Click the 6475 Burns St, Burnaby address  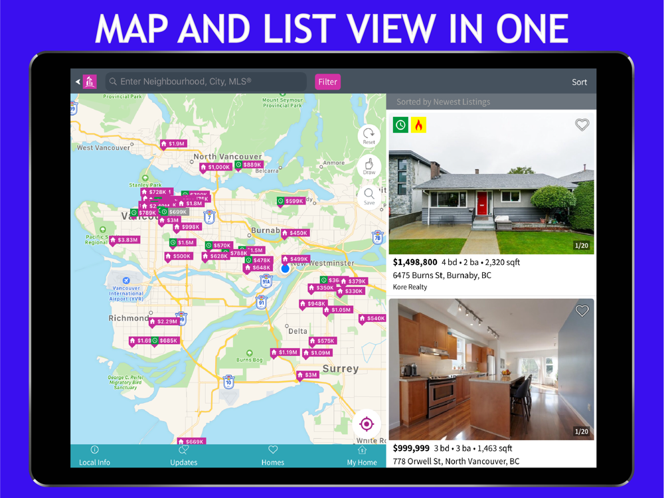click(442, 276)
